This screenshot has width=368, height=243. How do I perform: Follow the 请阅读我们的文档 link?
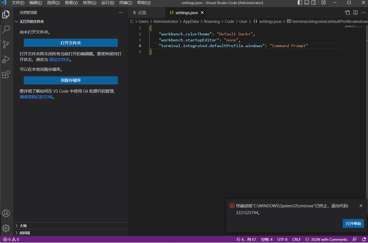coord(36,97)
